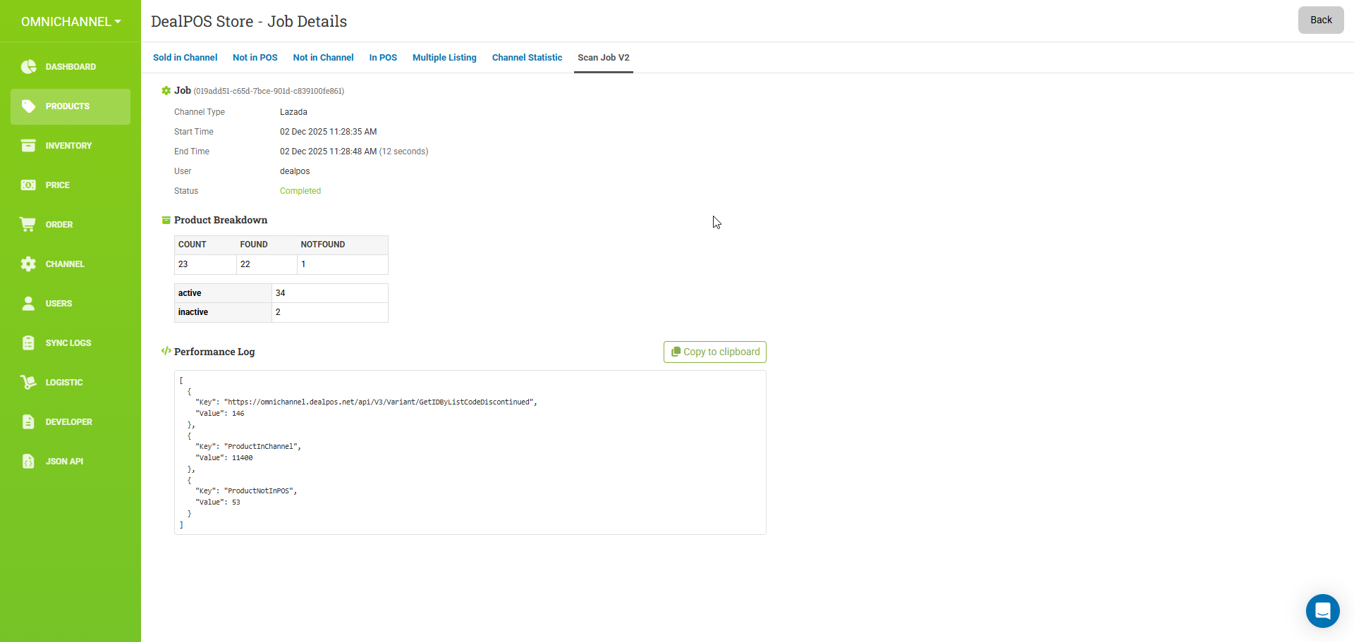Click the dealpos user value

click(x=295, y=171)
